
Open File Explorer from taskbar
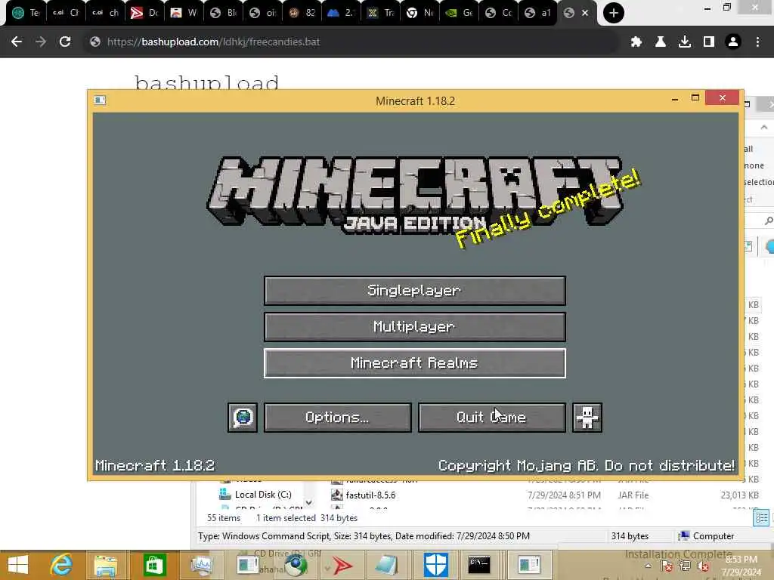pyautogui.click(x=106, y=566)
